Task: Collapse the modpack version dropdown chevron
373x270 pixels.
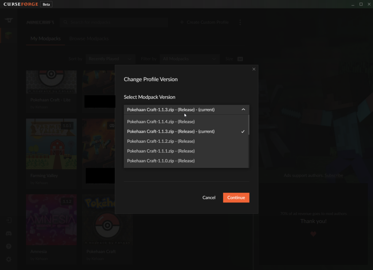Action: click(x=243, y=109)
